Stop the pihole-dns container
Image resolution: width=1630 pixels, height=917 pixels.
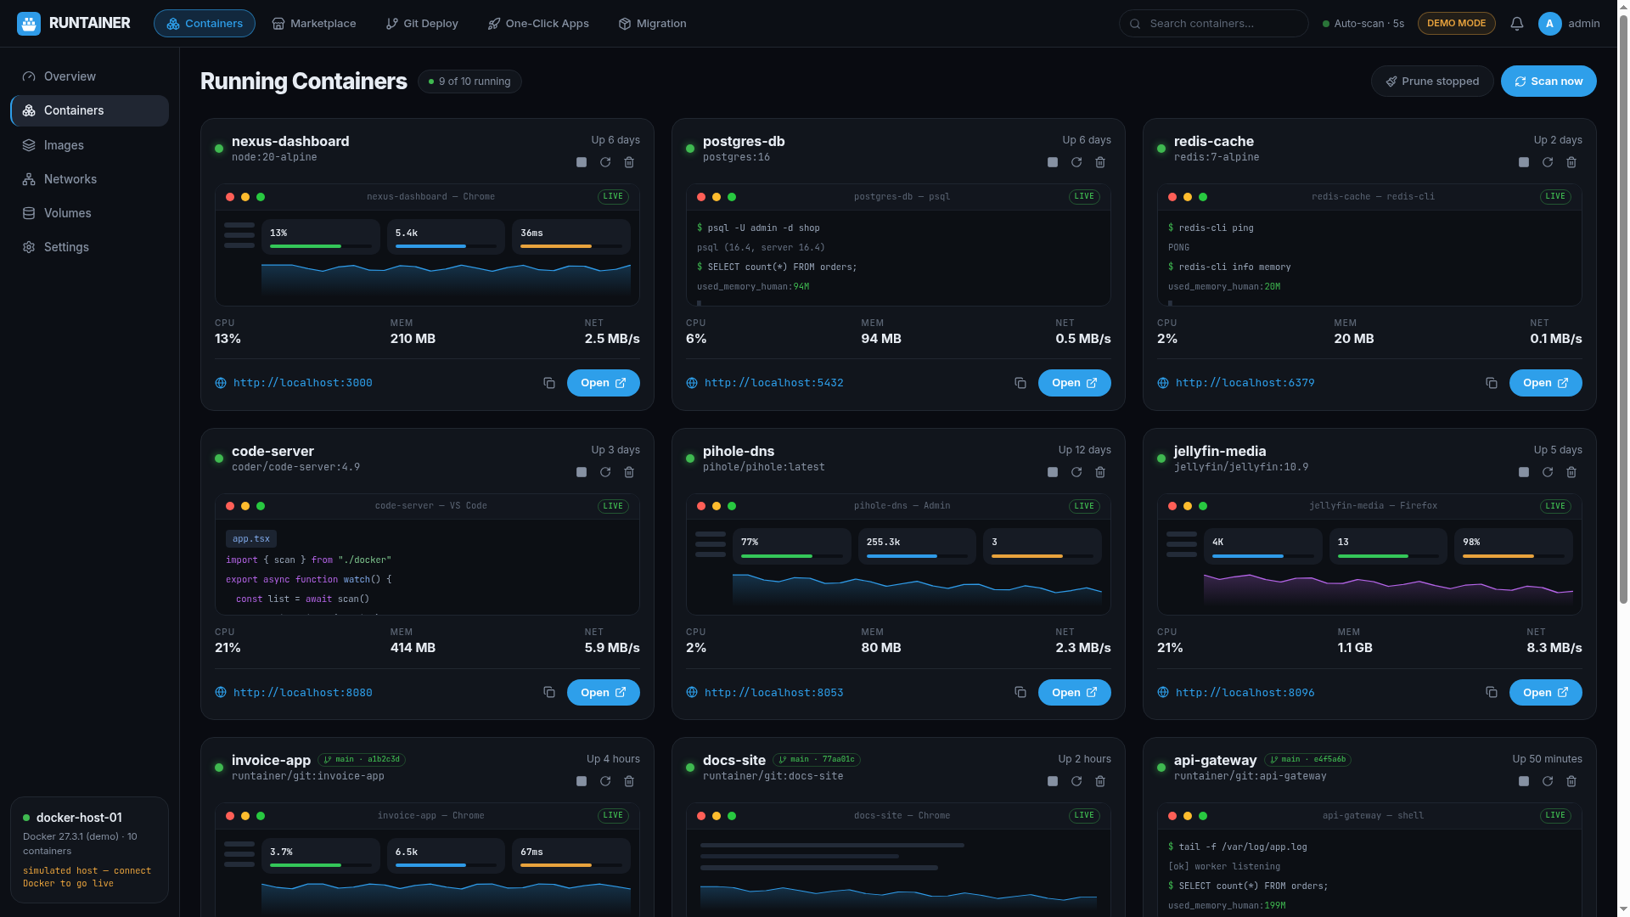(1053, 472)
